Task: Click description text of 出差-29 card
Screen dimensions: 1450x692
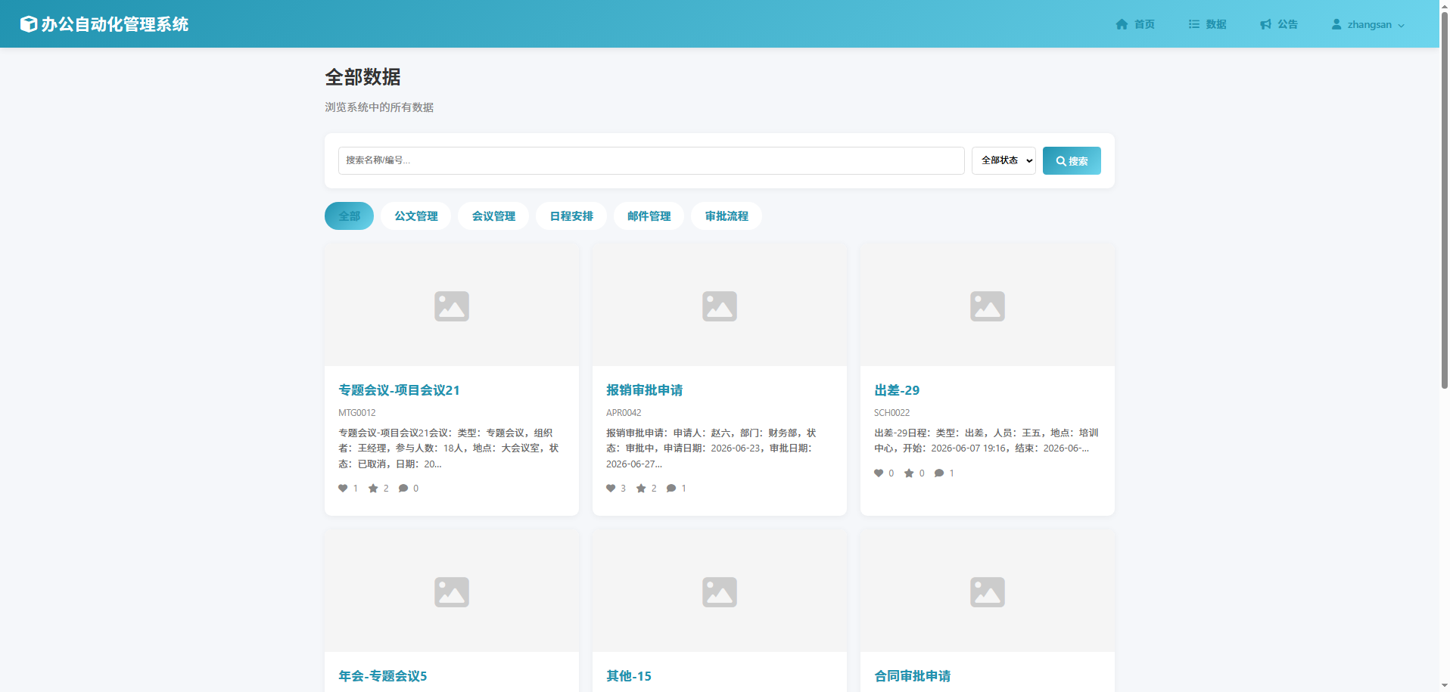Action: pos(986,441)
